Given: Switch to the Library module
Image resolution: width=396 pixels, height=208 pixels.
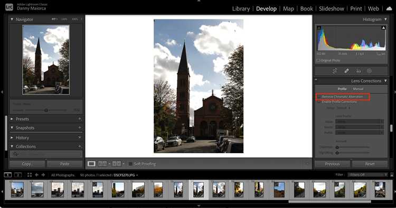Looking at the screenshot, I should (x=241, y=8).
